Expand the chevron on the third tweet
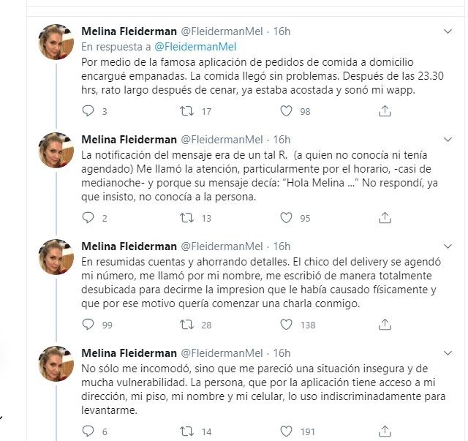Viewport: 468px width, 441px height. point(448,246)
